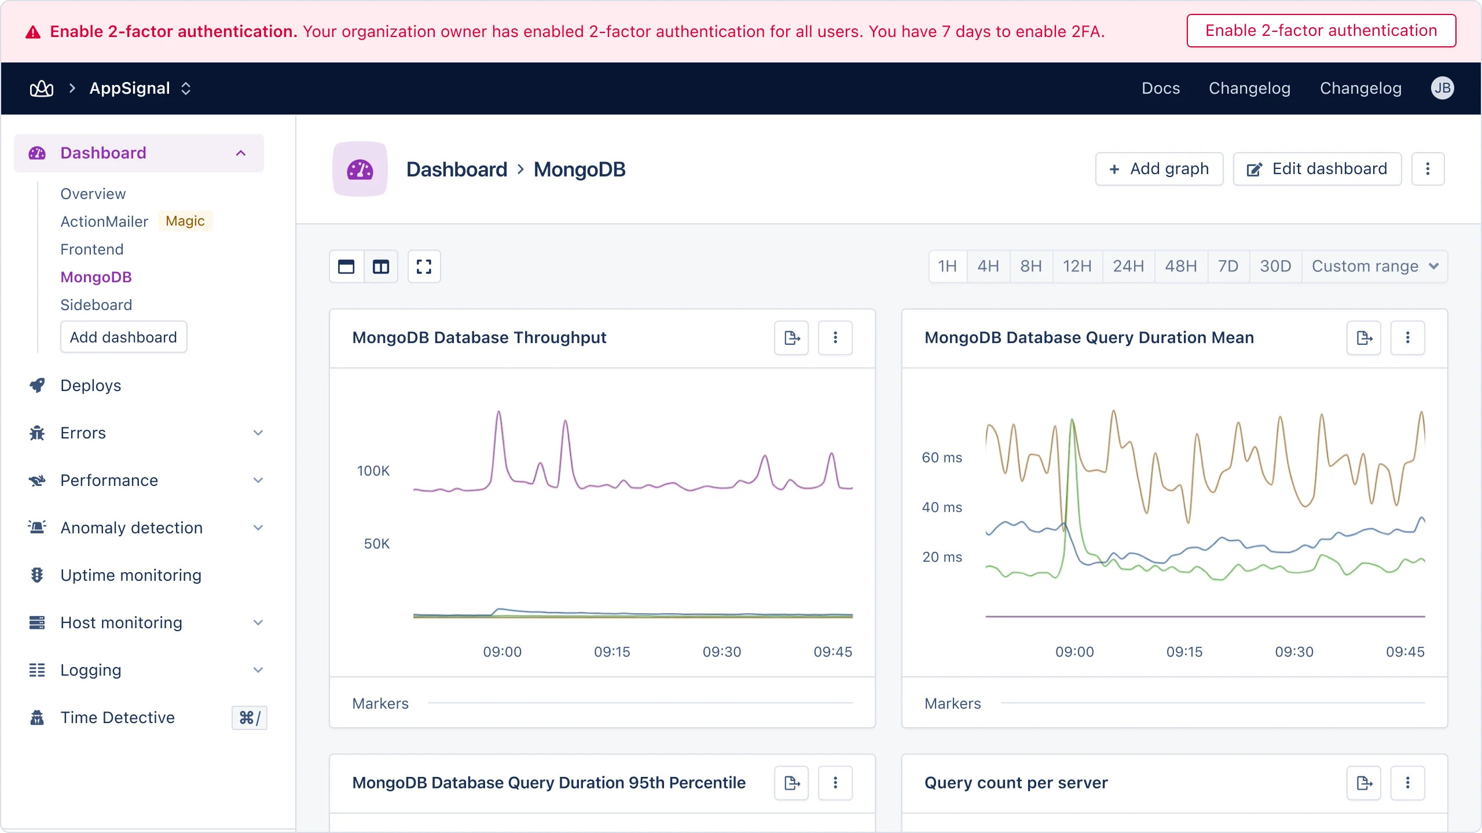
Task: Click the Anomaly detection siren icon
Action: point(37,528)
